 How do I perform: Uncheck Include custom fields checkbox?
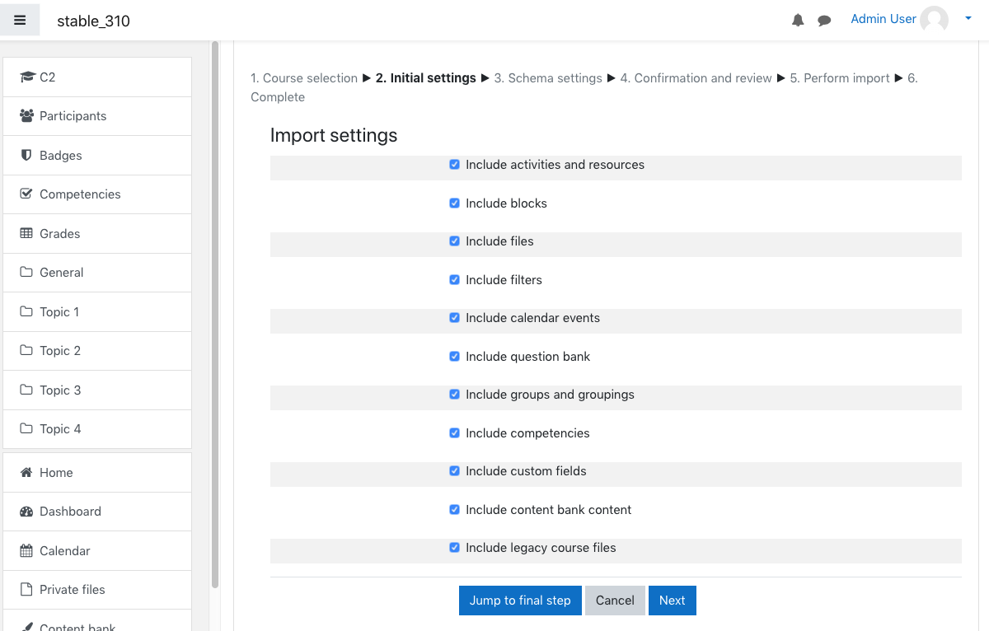click(x=454, y=471)
